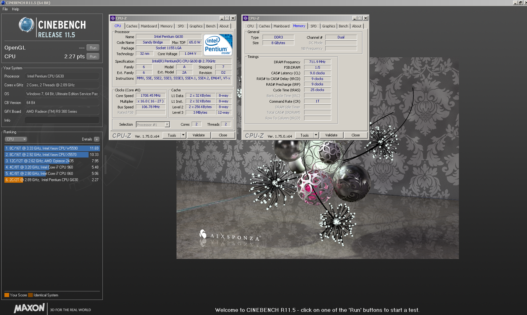Open About tab in right CPU-Z window
The width and height of the screenshot is (527, 315).
[357, 26]
